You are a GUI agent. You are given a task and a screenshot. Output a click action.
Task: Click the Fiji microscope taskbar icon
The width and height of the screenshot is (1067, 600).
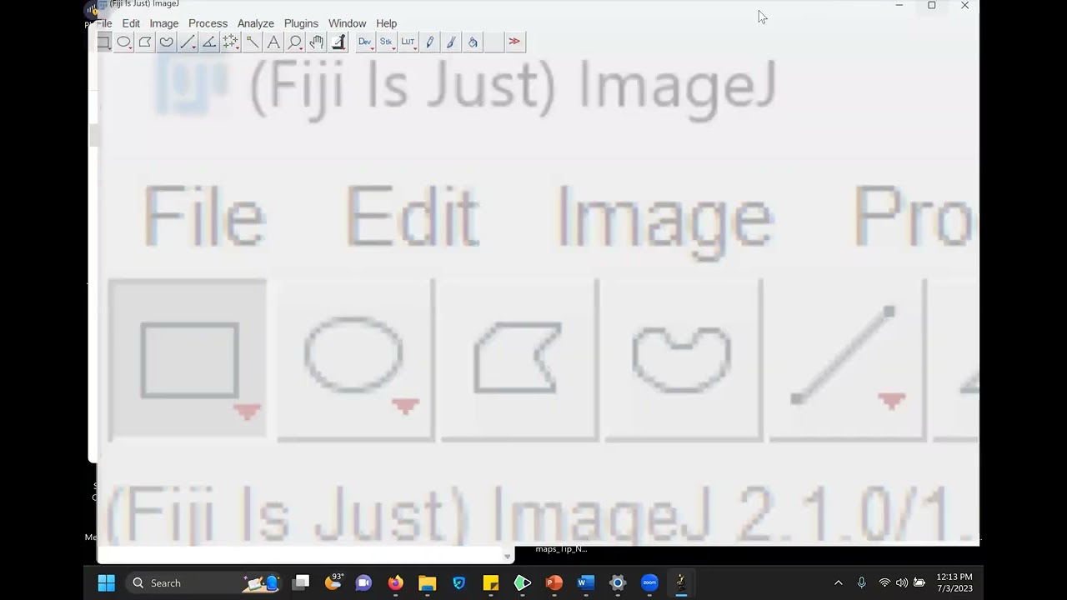(681, 582)
